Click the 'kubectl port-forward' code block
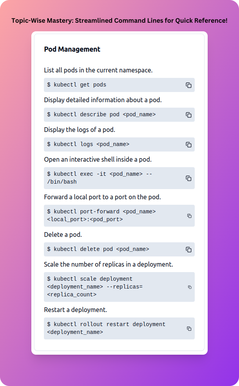The height and width of the screenshot is (386, 239). tap(119, 216)
